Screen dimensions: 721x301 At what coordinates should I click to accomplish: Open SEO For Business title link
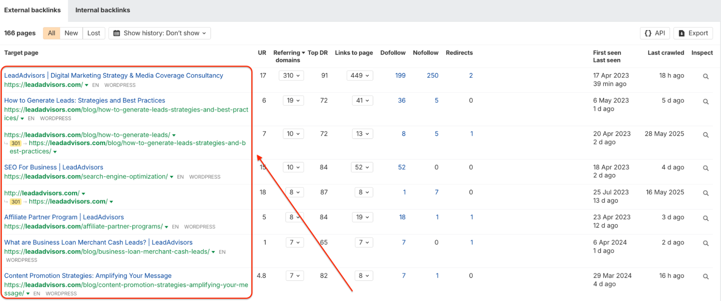tap(54, 167)
